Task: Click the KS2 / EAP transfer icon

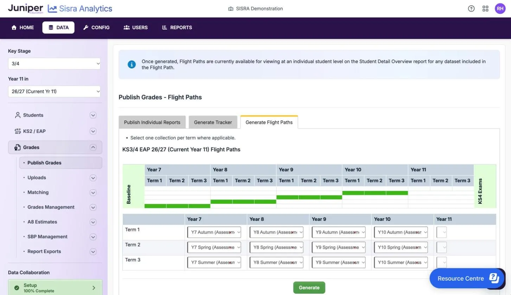Action: point(18,131)
